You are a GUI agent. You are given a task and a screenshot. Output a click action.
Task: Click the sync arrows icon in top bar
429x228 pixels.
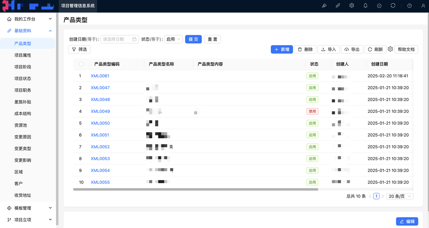(x=393, y=6)
